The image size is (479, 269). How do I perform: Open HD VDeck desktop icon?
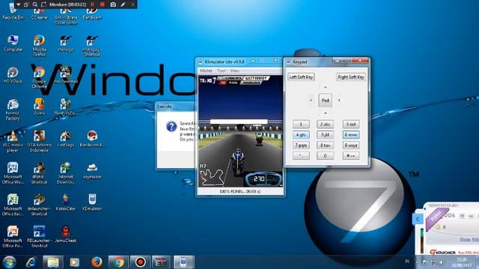(13, 75)
